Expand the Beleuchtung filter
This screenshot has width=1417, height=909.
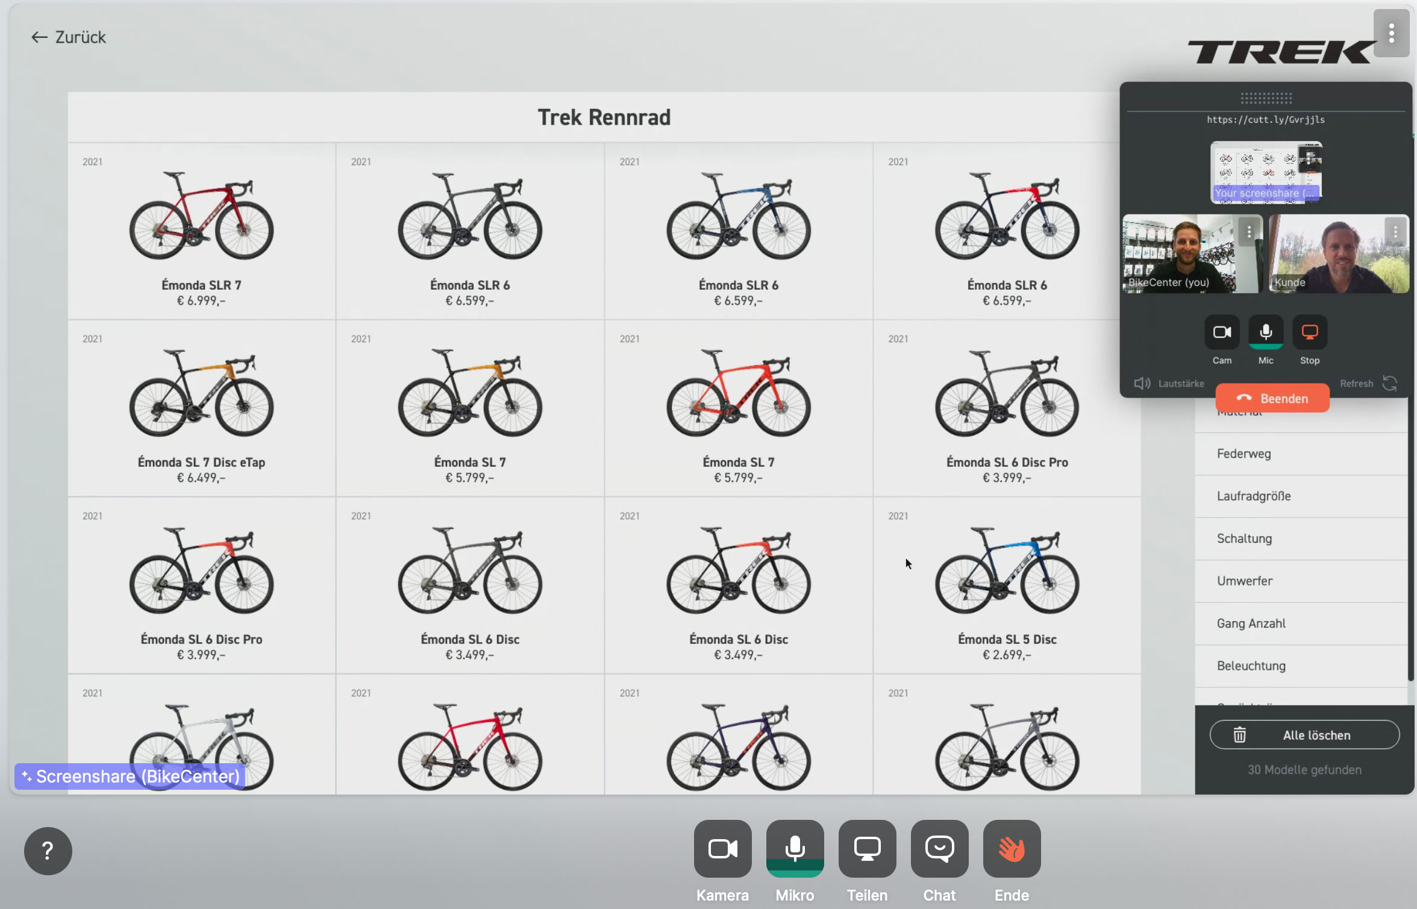click(x=1300, y=666)
